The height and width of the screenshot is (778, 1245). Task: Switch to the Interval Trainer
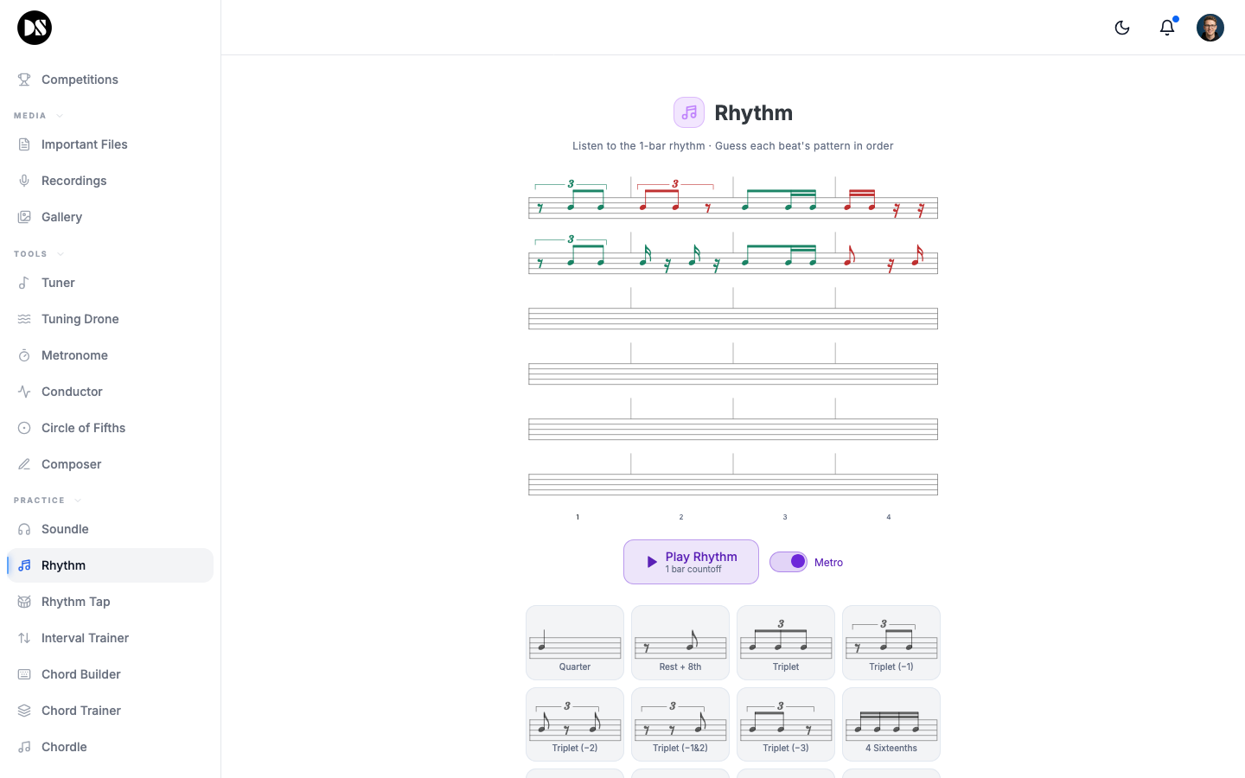(x=83, y=637)
